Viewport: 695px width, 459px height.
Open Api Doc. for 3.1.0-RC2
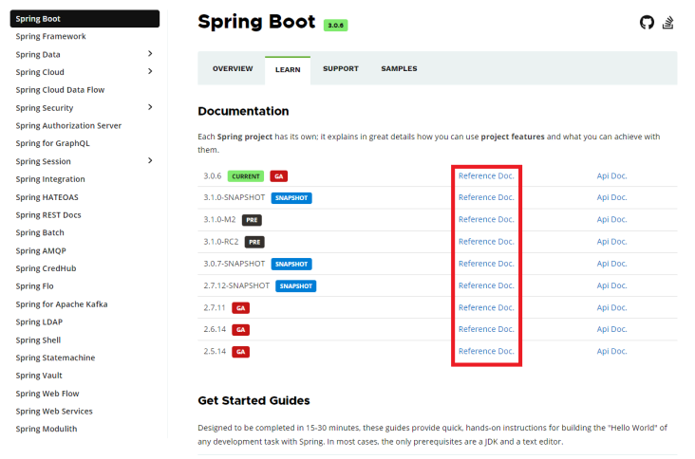click(611, 242)
